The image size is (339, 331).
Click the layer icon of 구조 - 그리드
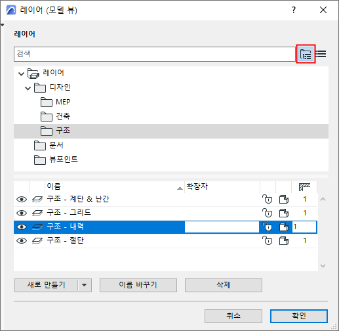(x=37, y=213)
